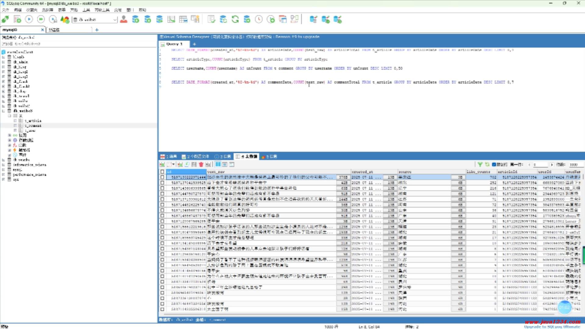Open the new query editor icon
Image resolution: width=585 pixels, height=329 pixels.
[x=17, y=19]
